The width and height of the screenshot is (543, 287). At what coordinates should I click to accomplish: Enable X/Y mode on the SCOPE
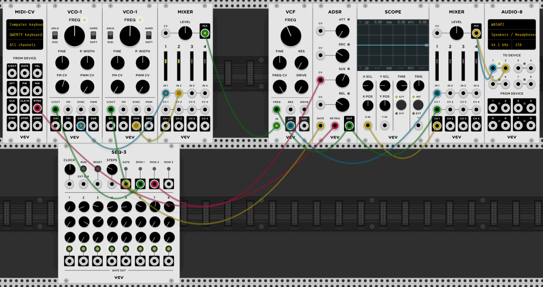tap(402, 104)
